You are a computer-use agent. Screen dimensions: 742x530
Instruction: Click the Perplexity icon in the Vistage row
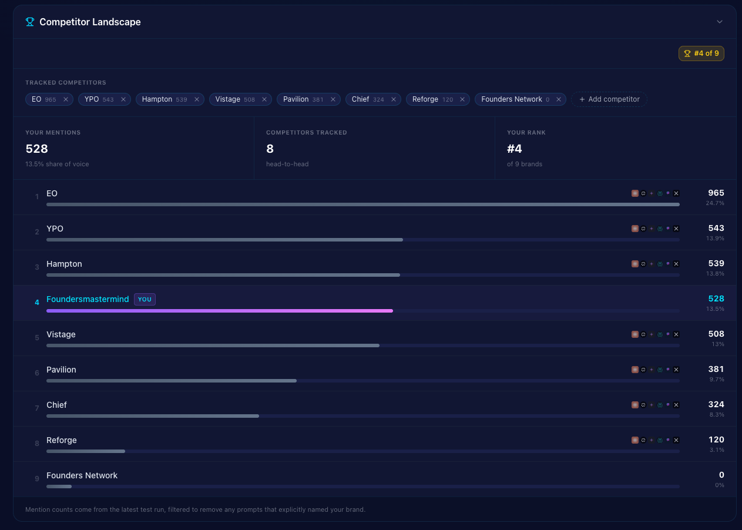pyautogui.click(x=660, y=334)
